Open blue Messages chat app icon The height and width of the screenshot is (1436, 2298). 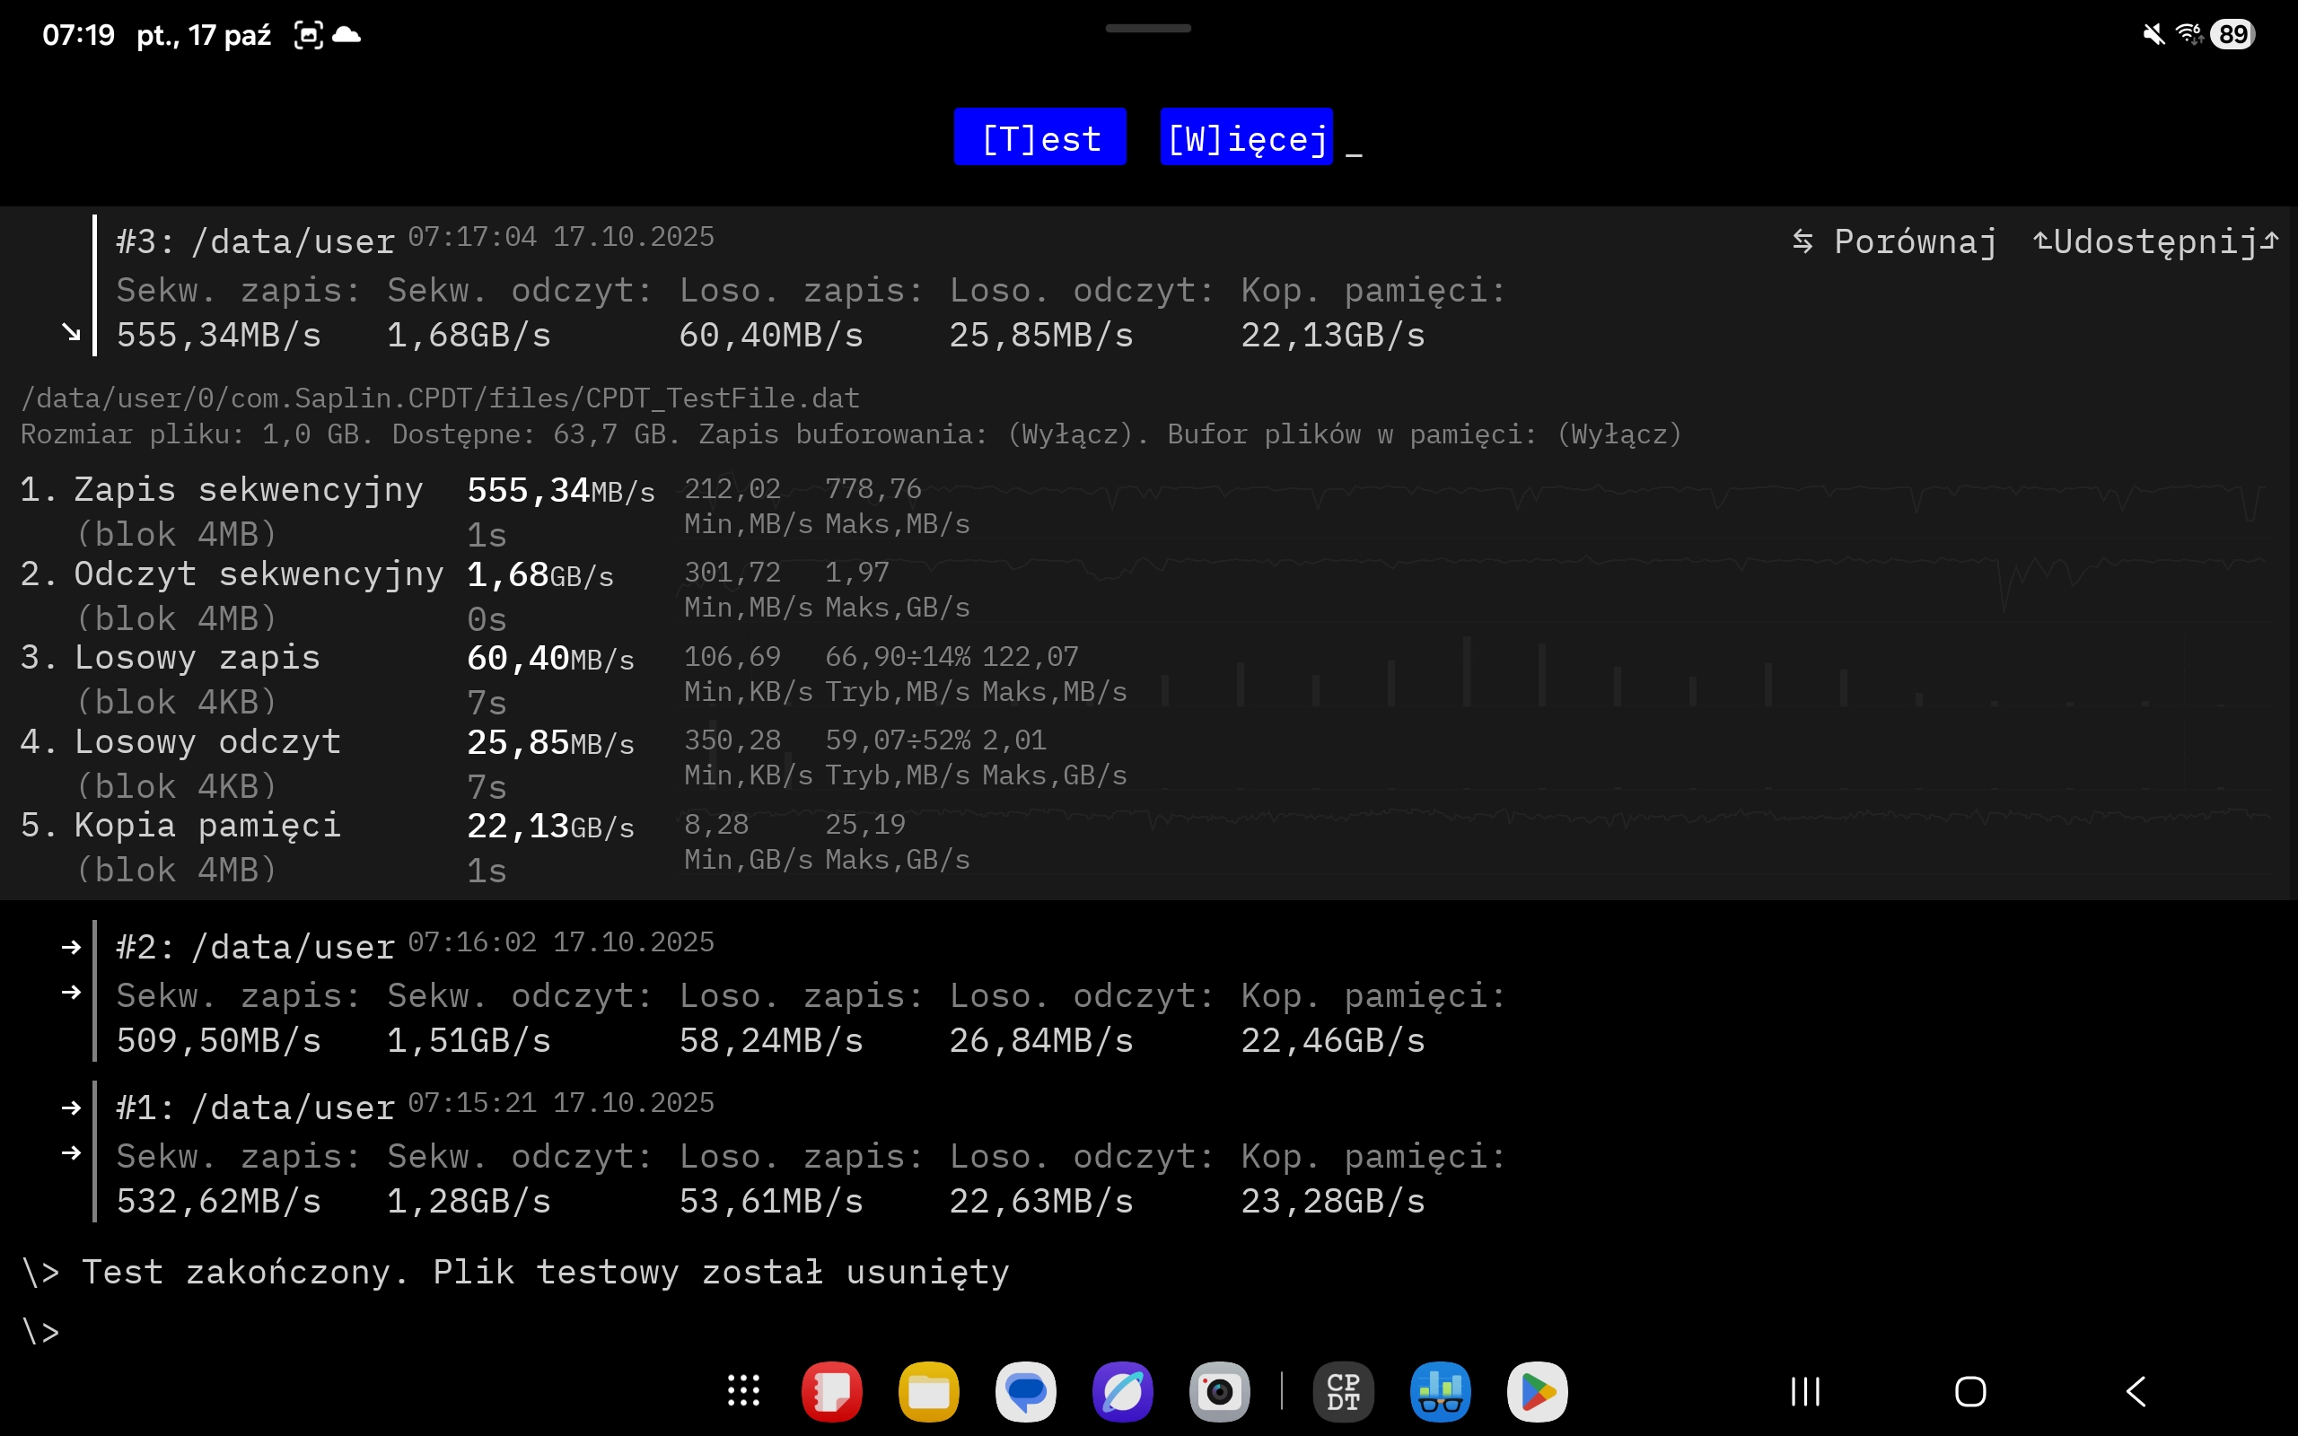[1025, 1392]
